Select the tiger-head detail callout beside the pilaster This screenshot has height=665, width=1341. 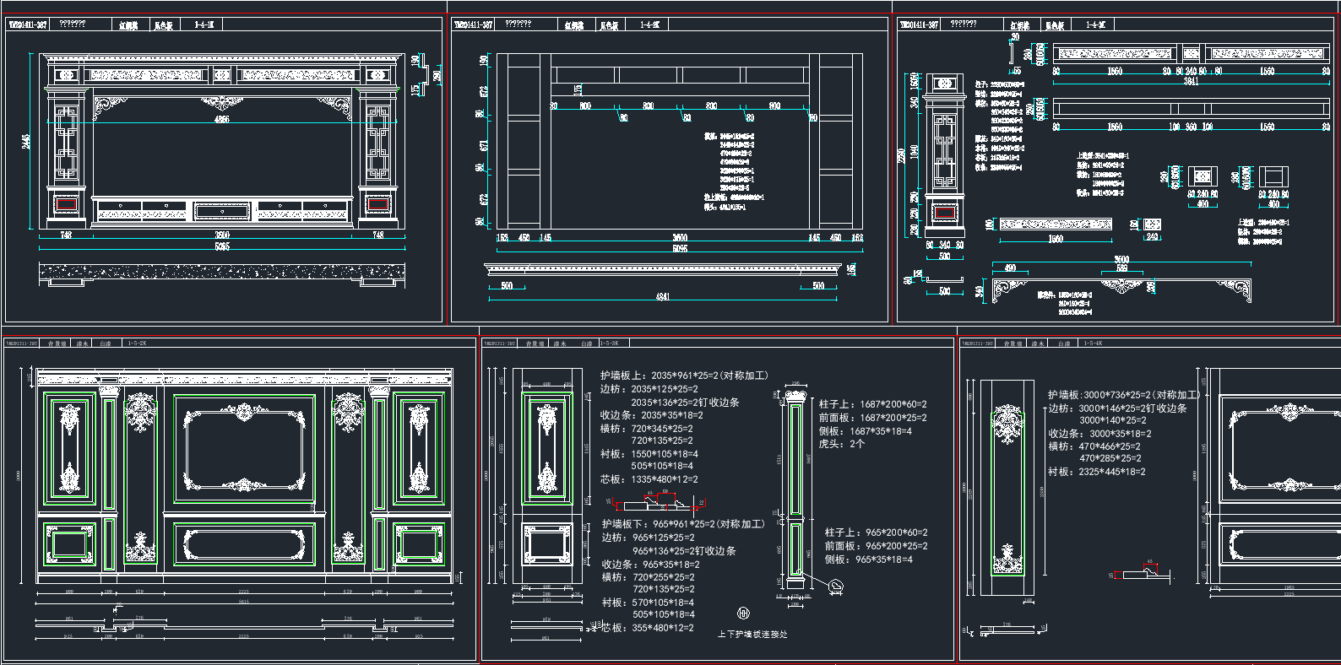click(x=835, y=586)
